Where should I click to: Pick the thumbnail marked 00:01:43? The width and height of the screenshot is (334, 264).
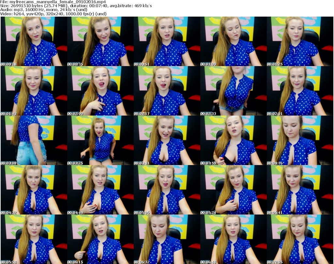click(x=34, y=91)
